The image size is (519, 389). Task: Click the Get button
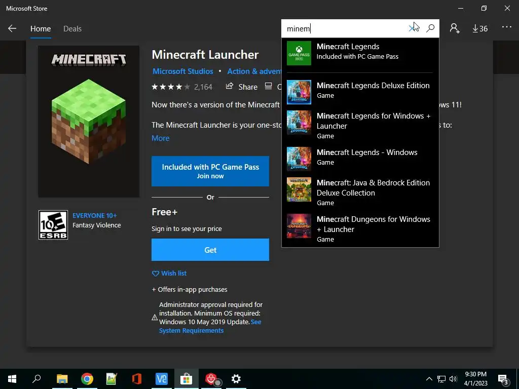[210, 250]
